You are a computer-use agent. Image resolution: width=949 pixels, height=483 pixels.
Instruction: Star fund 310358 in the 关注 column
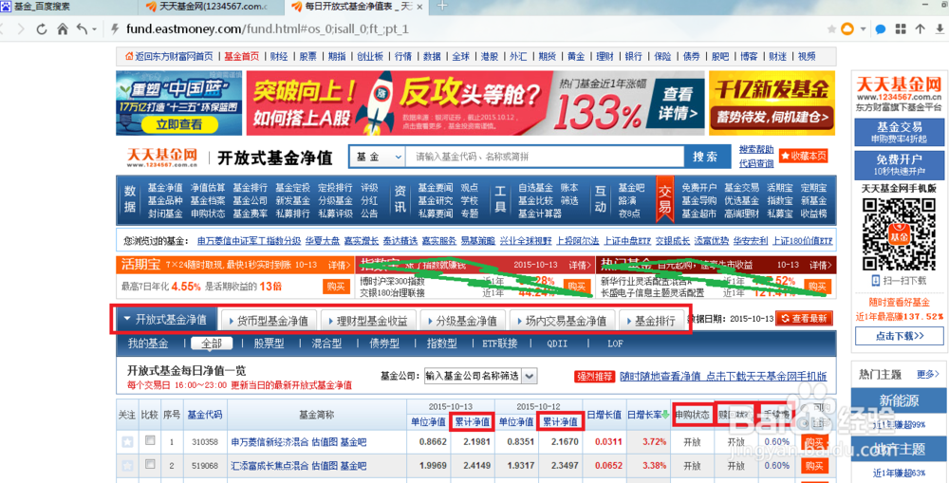127,442
